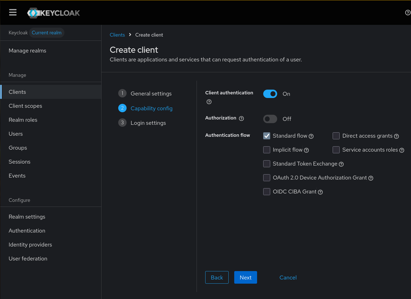
Task: Check Standard Token Exchange checkbox
Action: (x=267, y=164)
